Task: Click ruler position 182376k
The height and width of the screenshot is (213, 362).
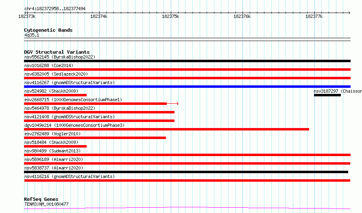Action: pyautogui.click(x=242, y=17)
